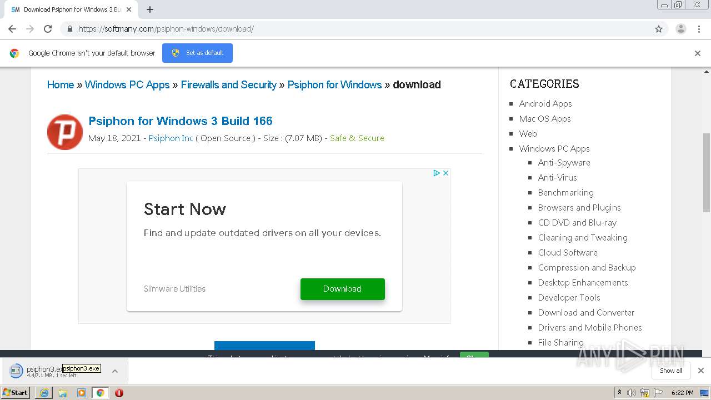Click Chrome icon in taskbar
Screen dimensions: 711x400
(101, 393)
